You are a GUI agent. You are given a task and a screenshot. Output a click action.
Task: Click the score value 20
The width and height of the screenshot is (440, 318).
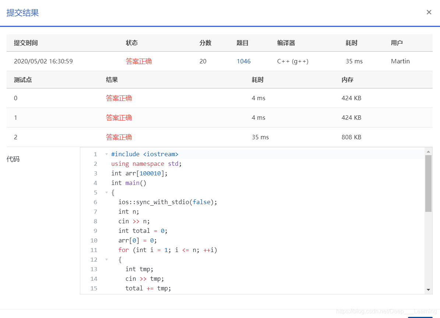(x=203, y=61)
